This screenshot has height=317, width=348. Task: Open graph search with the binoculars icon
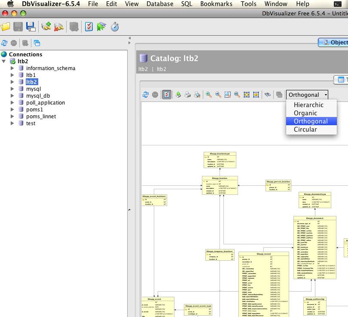click(268, 95)
